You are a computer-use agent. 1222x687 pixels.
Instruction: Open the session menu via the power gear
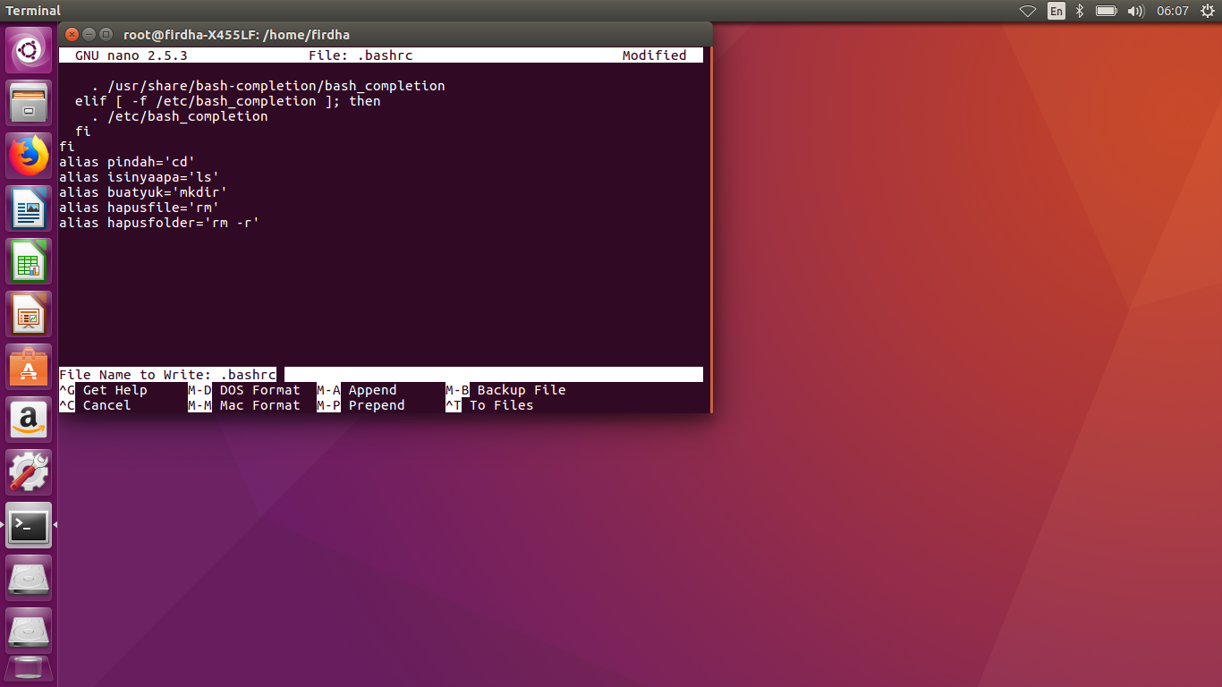(1208, 11)
